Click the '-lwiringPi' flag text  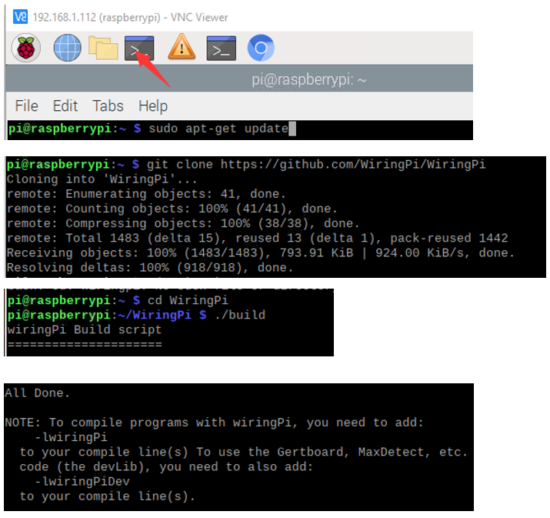[71, 437]
